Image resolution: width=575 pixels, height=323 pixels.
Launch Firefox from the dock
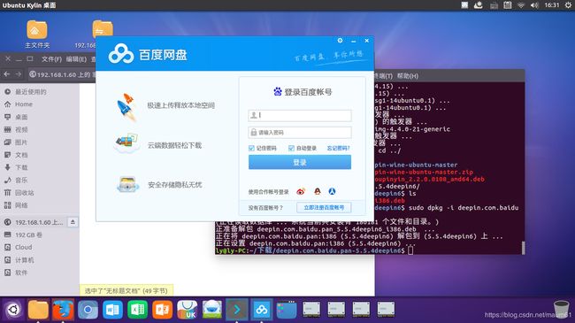pos(63,310)
